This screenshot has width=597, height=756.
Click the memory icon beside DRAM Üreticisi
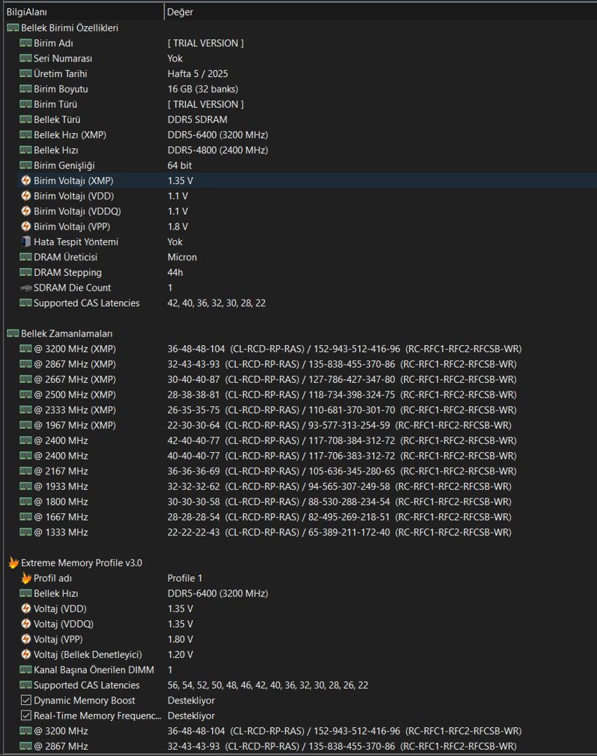coord(26,257)
